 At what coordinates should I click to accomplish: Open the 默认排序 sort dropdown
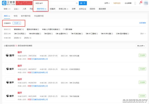coord(141,46)
